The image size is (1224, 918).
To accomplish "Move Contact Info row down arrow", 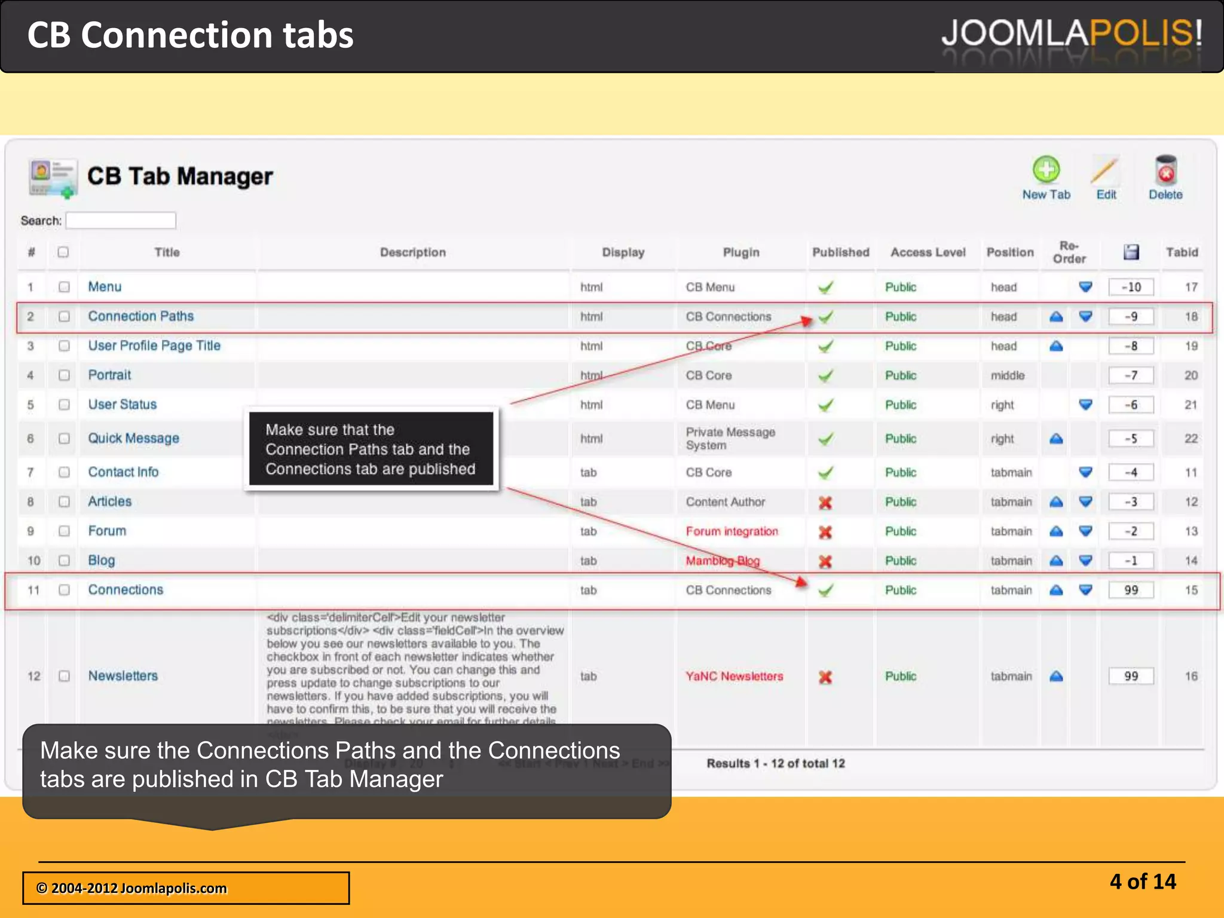I will pyautogui.click(x=1086, y=472).
